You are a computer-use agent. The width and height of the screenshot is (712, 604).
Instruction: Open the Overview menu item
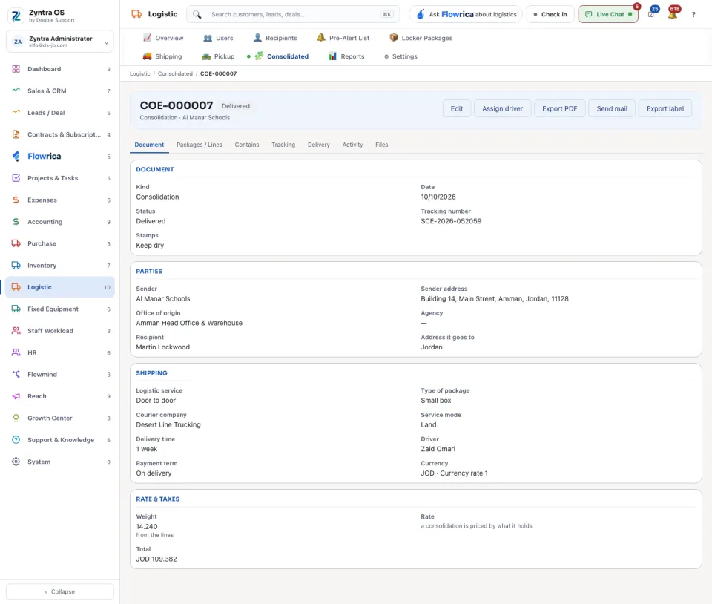click(x=163, y=38)
